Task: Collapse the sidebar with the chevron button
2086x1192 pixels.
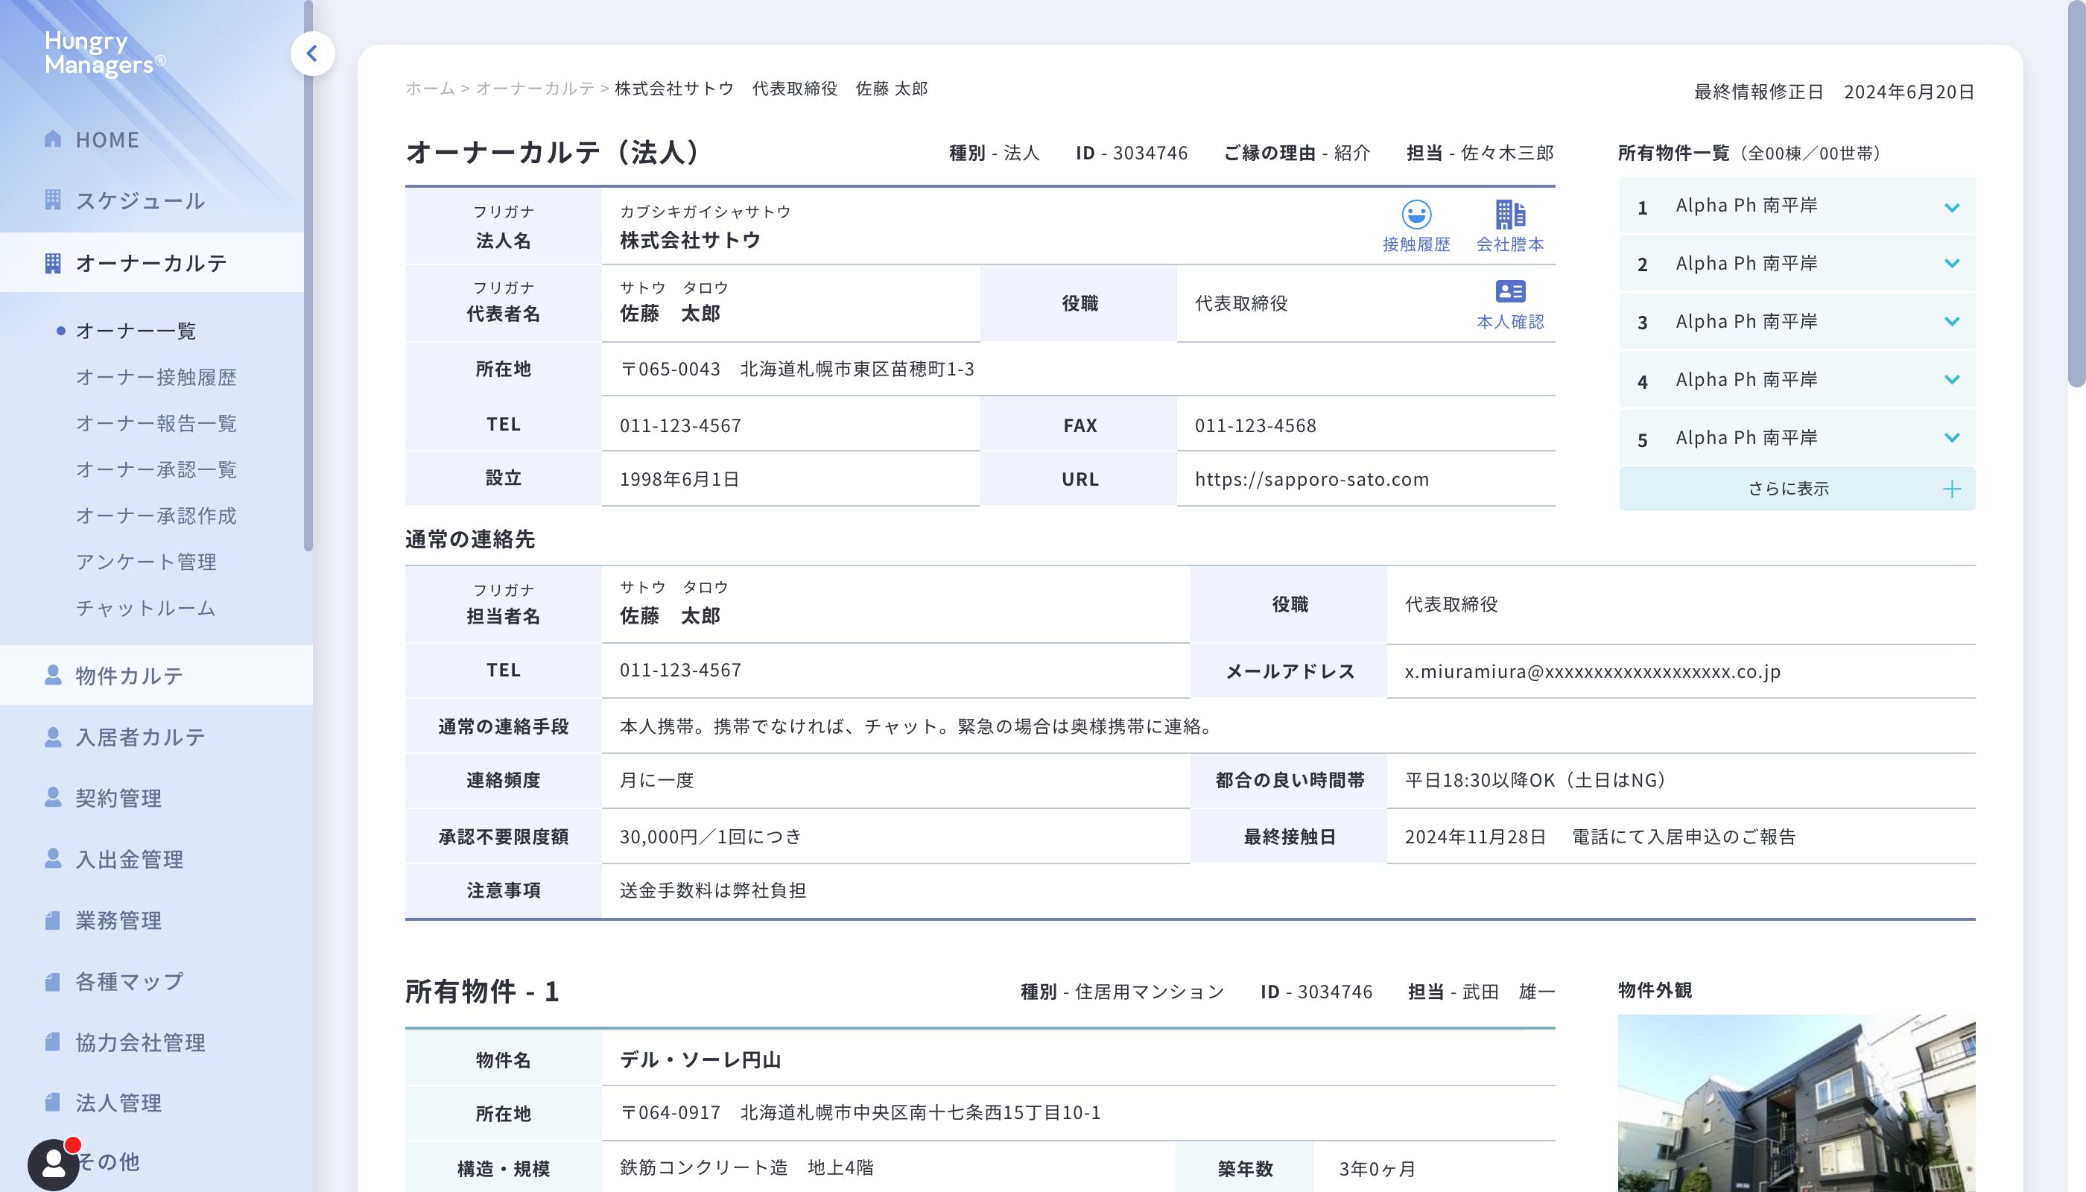Action: pyautogui.click(x=312, y=54)
